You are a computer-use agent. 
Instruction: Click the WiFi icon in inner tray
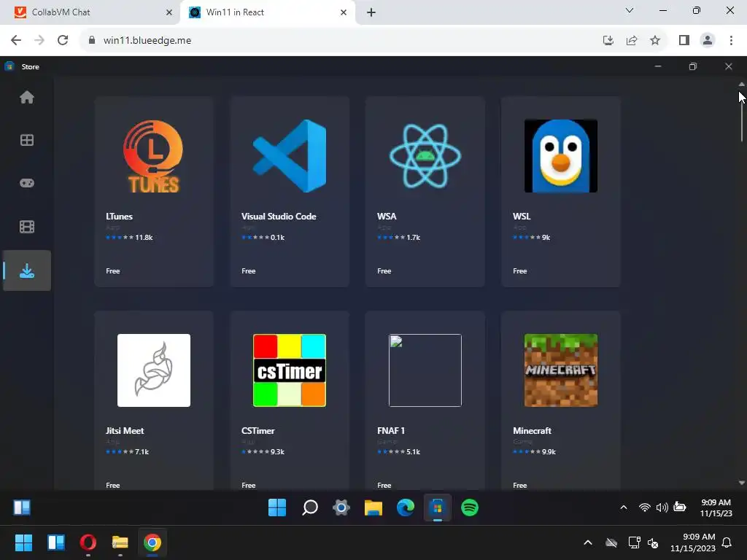[x=645, y=507]
